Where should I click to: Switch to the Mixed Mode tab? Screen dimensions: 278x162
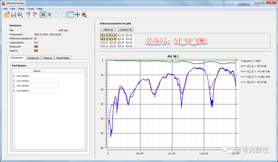coord(62,58)
